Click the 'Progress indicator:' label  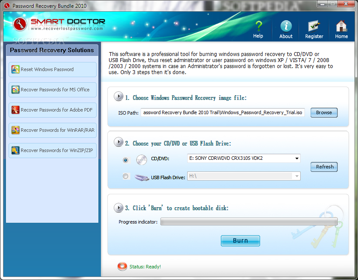pos(138,222)
